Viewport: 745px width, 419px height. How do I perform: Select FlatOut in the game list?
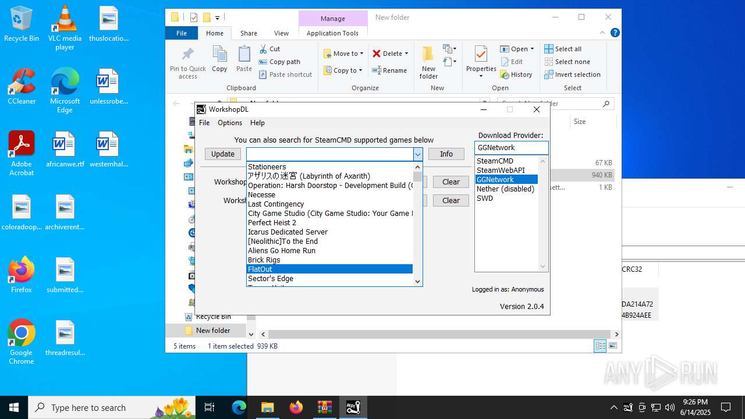pos(329,269)
